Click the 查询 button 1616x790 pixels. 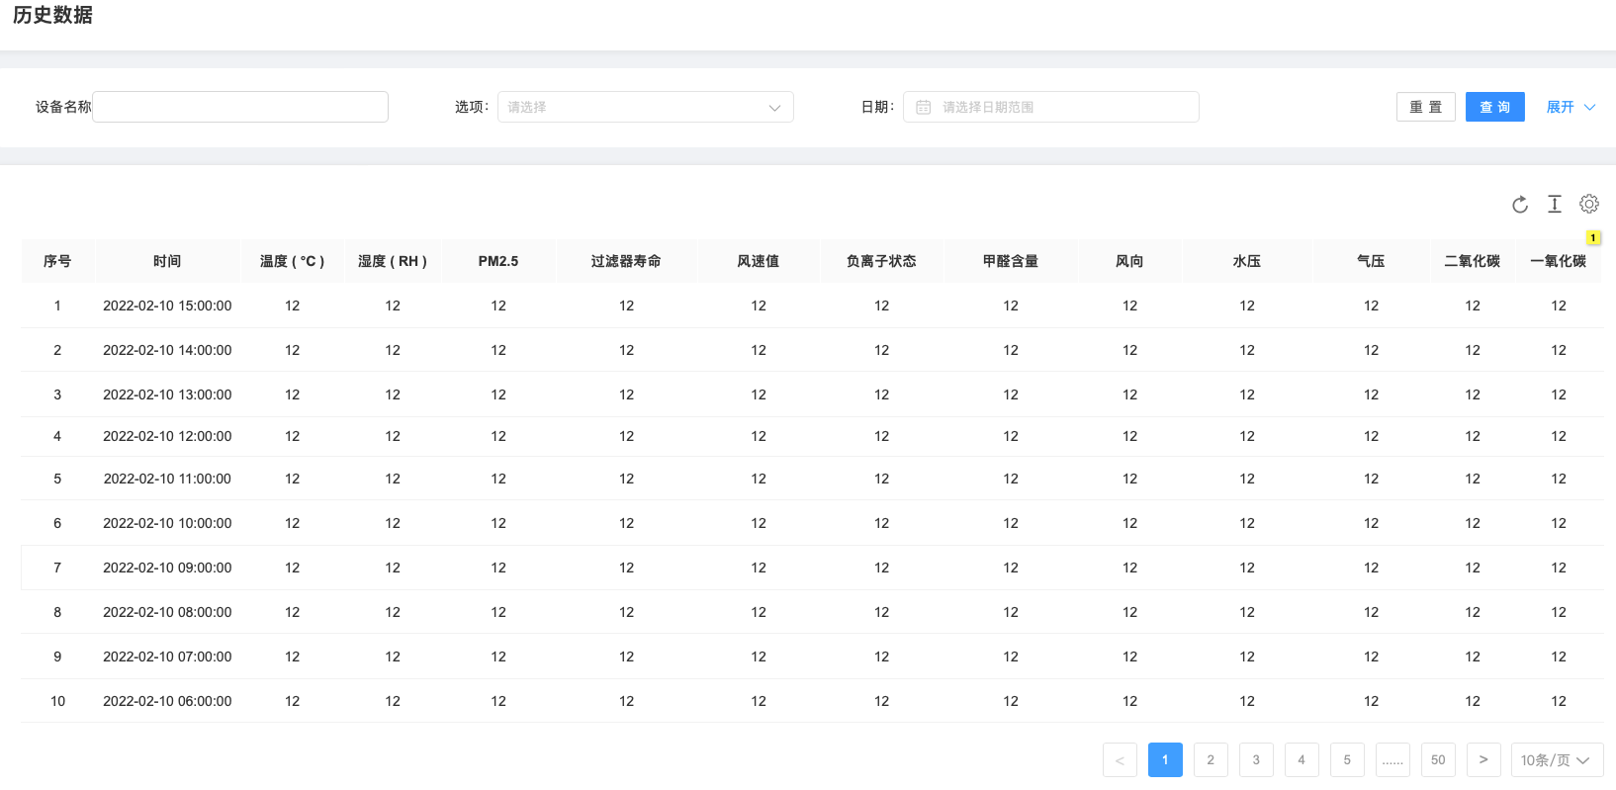click(x=1494, y=107)
